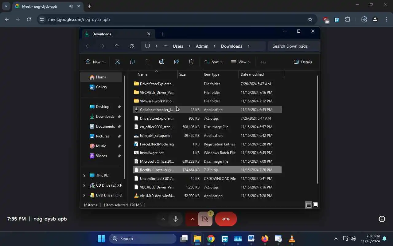The height and width of the screenshot is (246, 393).
Task: Select ForceEffectMode.reg file
Action: click(x=207, y=144)
